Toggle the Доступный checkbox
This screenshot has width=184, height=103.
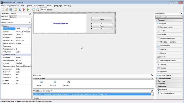click(x=17, y=69)
